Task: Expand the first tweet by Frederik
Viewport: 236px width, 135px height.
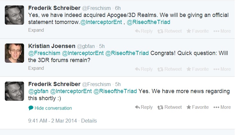Action: (36, 30)
